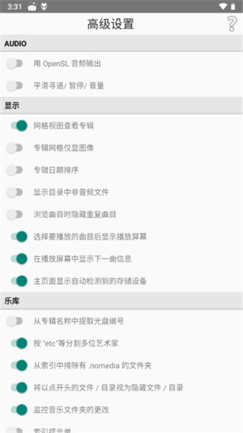243x433 pixels.
Task: Toggle 专辑日期排序 on
Action: (x=15, y=170)
